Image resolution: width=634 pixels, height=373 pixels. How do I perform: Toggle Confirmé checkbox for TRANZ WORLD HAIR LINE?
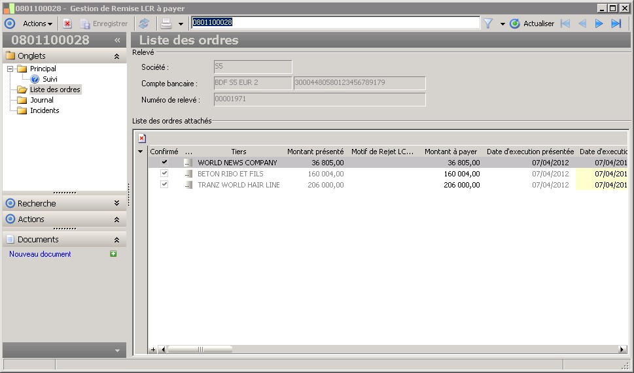tap(164, 184)
